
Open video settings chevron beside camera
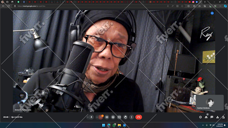(x=97, y=117)
